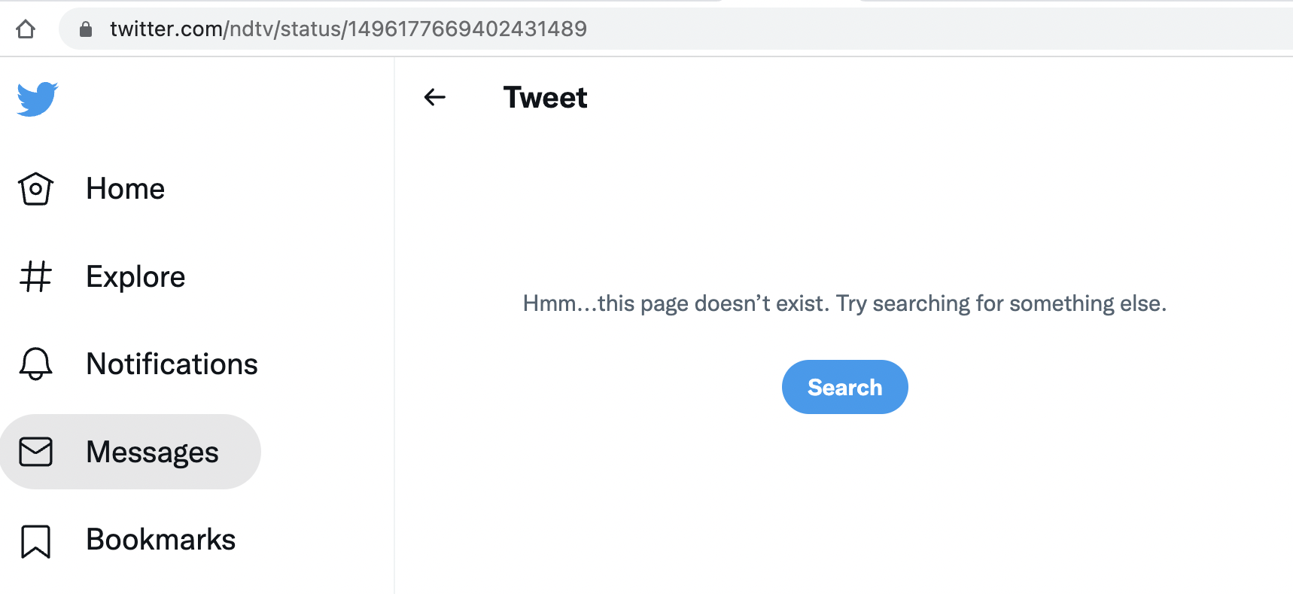Click the envelope icon beside Messages
Viewport: 1293px width, 594px height.
point(35,452)
